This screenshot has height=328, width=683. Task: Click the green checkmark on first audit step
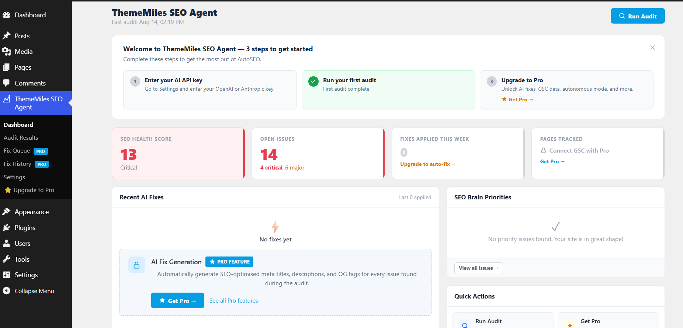tap(313, 81)
